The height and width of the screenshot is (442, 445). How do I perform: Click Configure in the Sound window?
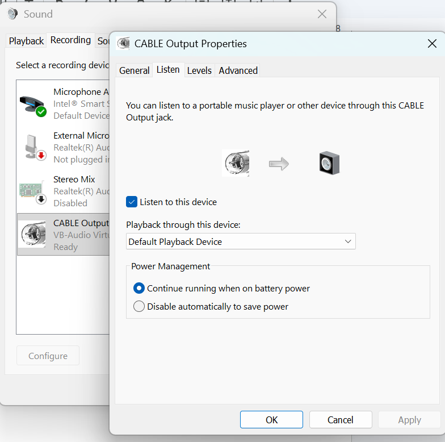coord(48,356)
